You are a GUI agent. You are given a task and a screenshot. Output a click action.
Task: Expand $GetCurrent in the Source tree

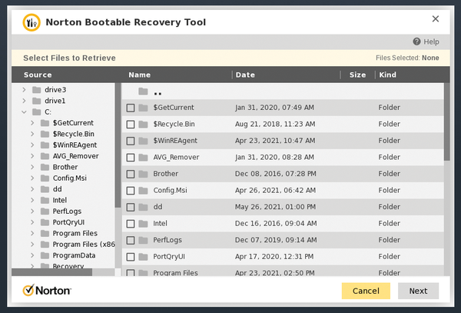pyautogui.click(x=32, y=123)
